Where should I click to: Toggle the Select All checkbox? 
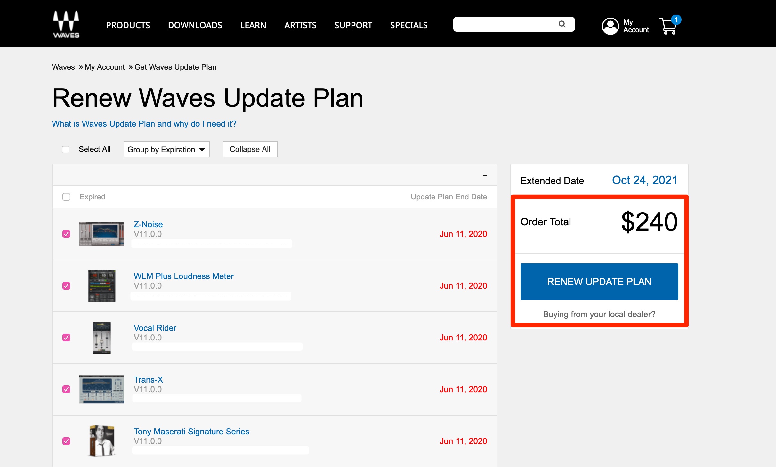point(66,149)
